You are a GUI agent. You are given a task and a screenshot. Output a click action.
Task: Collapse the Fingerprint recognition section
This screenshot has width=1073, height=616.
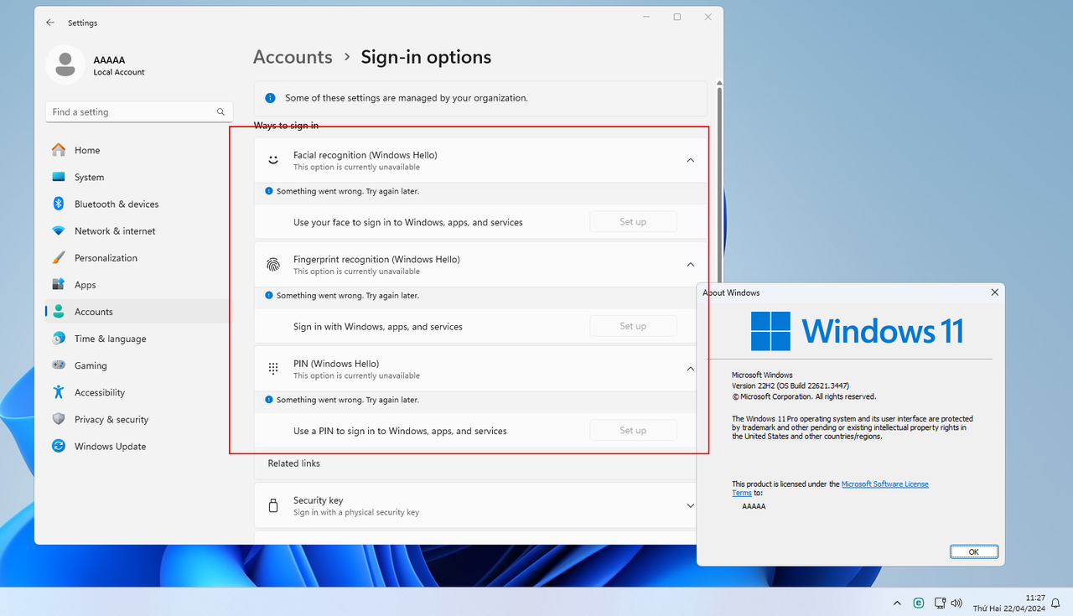[x=691, y=264]
